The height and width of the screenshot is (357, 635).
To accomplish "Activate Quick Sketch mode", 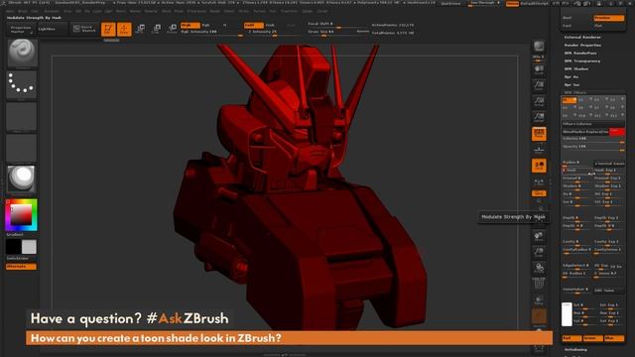I will tap(84, 29).
